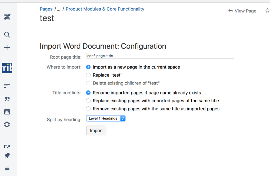Click the Import button
270x176 pixels.
point(96,131)
